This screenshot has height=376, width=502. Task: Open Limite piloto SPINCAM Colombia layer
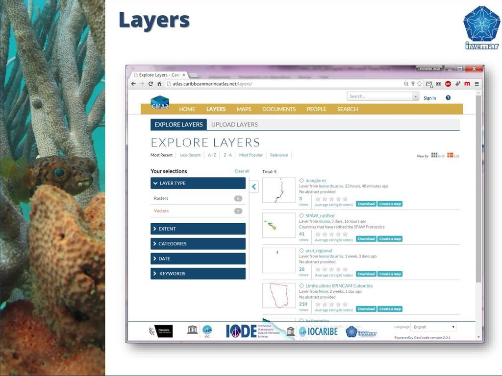click(339, 286)
